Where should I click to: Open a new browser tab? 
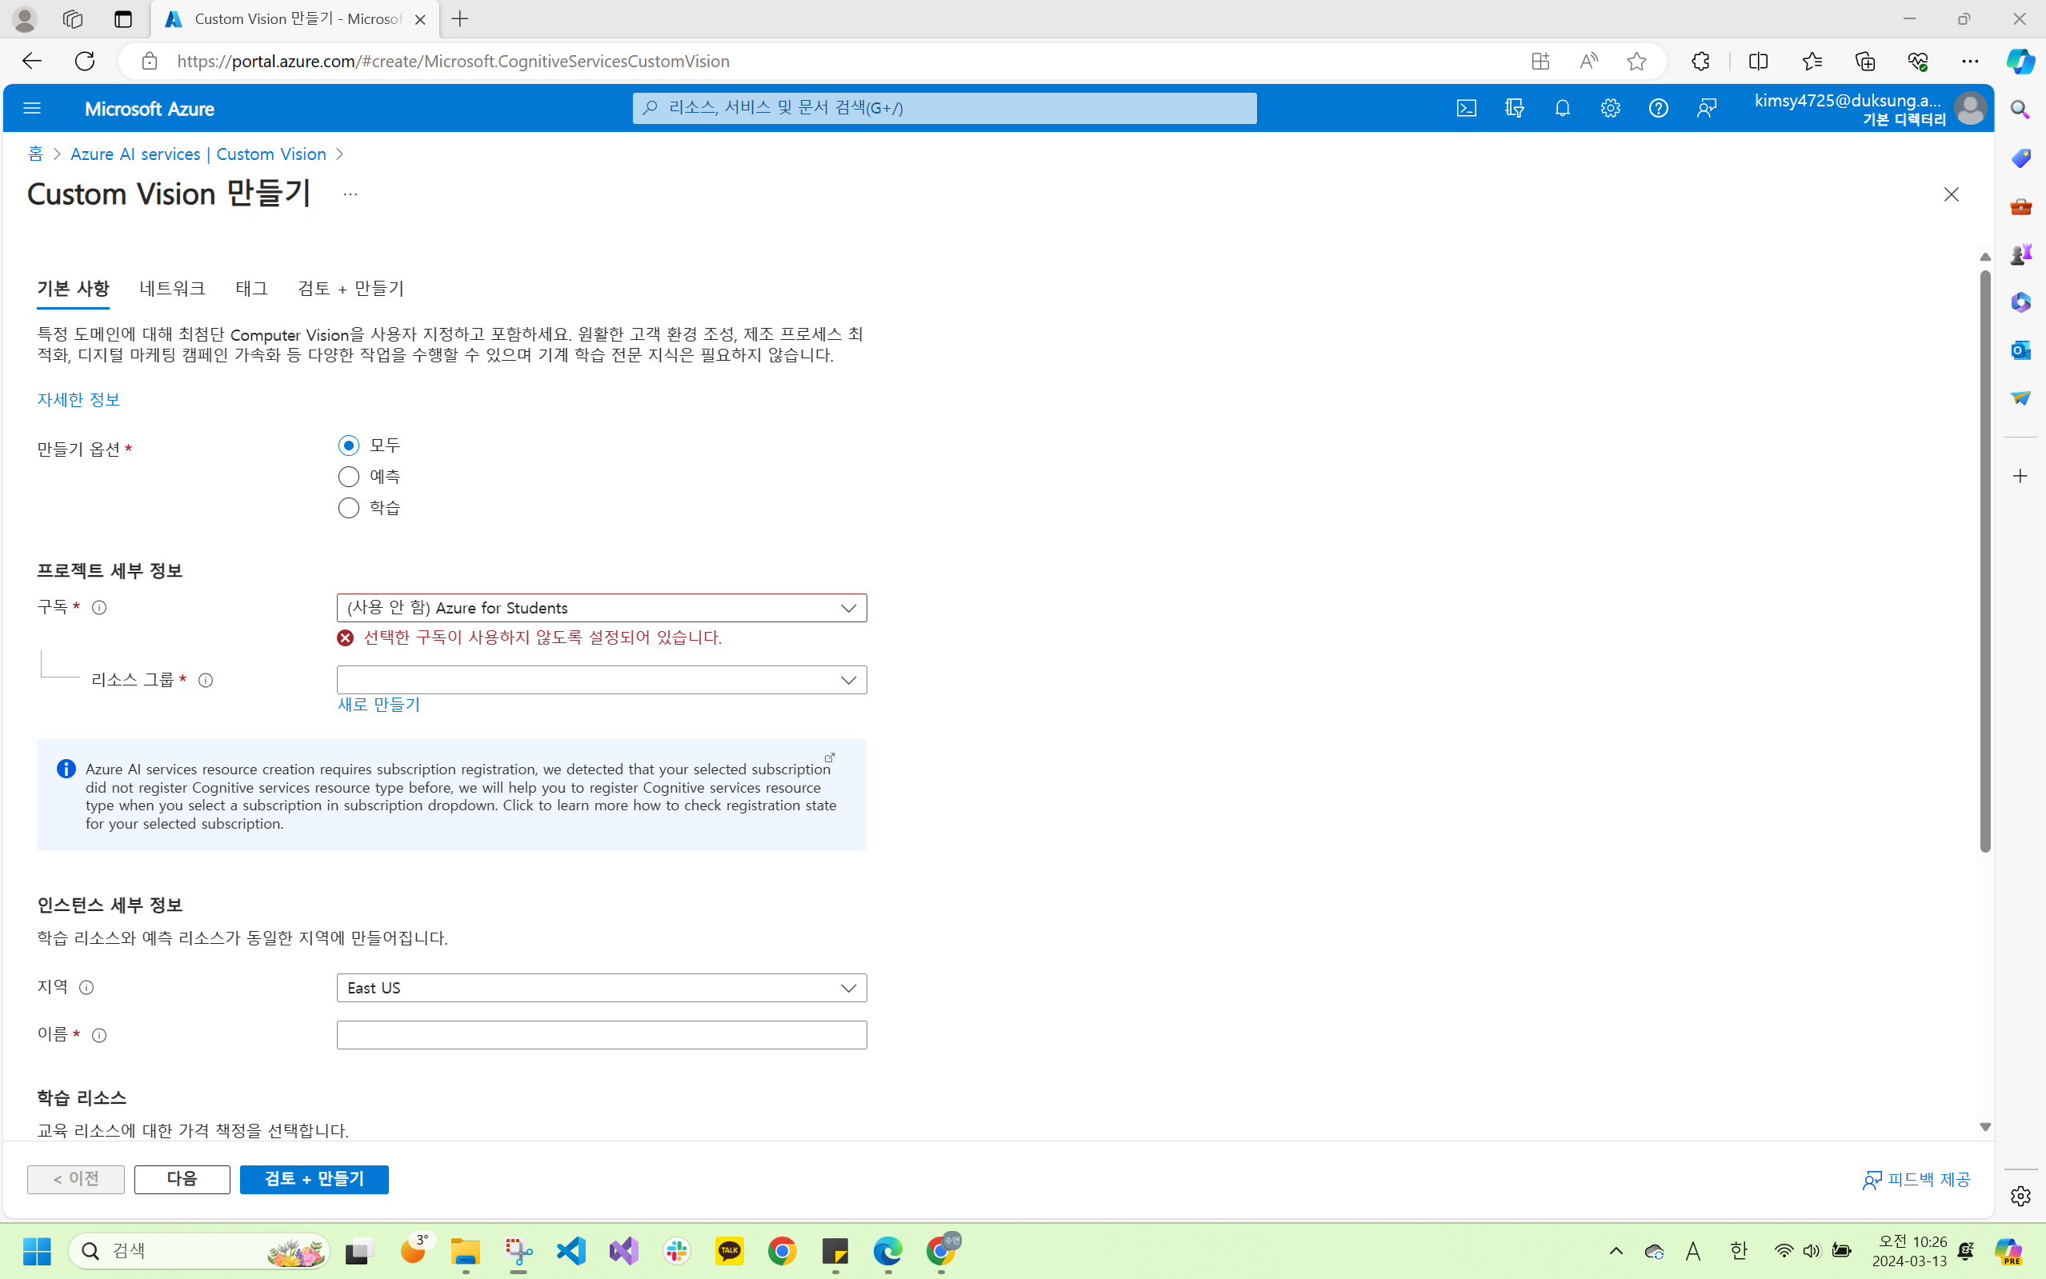click(x=460, y=19)
